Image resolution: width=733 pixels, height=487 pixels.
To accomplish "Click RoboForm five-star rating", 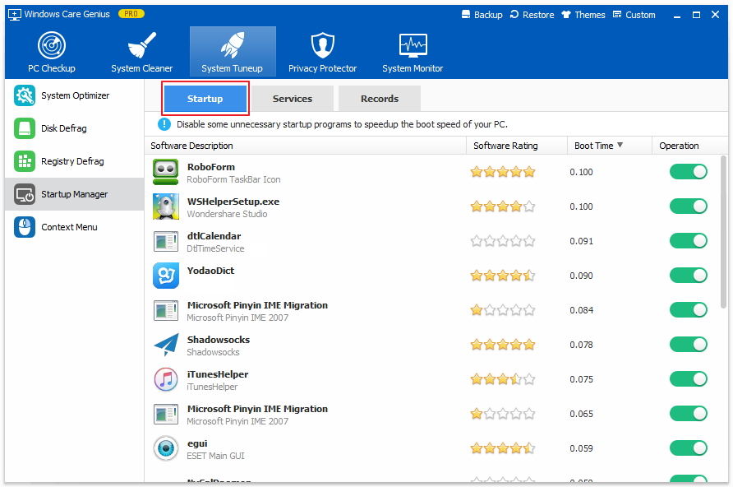I will 503,172.
